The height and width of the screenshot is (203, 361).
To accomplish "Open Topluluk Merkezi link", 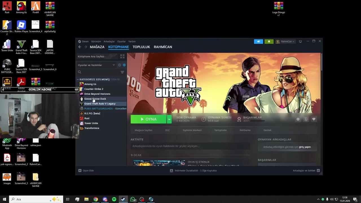I will coord(192,130).
